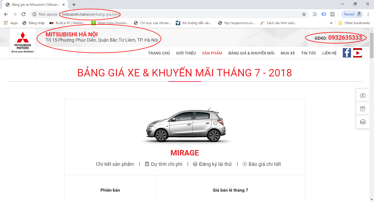This screenshot has height=202, width=374.
Task: Open the Build a PC bookmark
Action: point(67,23)
